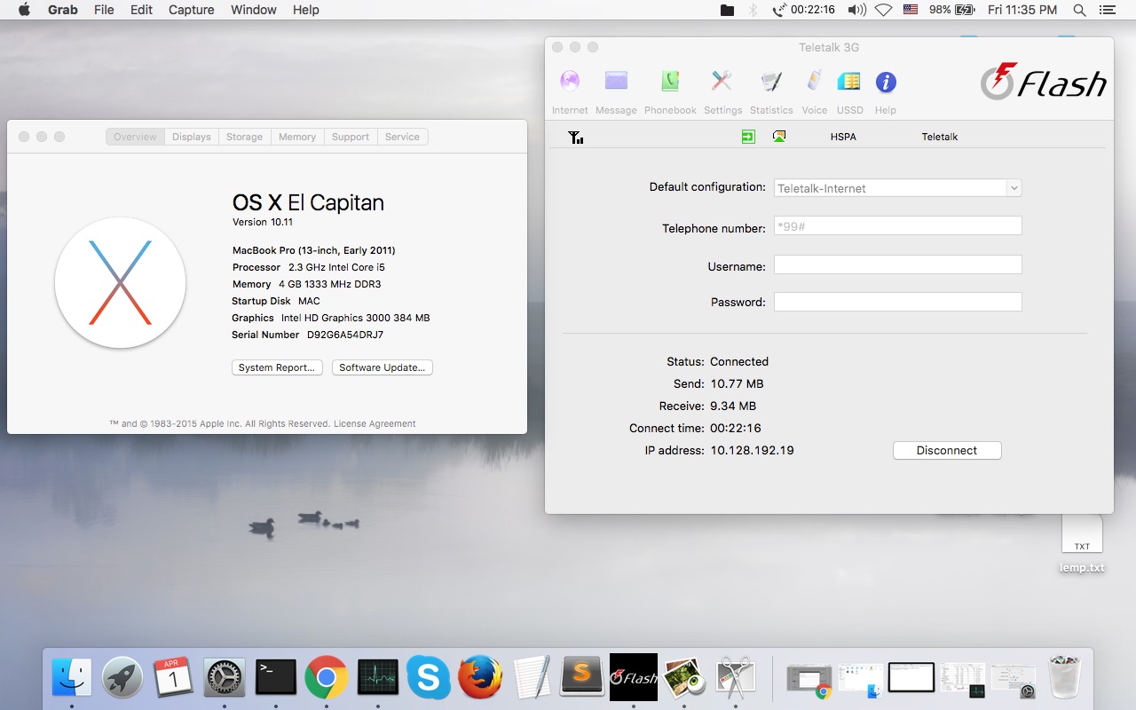Open the USSD section
This screenshot has width=1136, height=710.
tap(849, 91)
